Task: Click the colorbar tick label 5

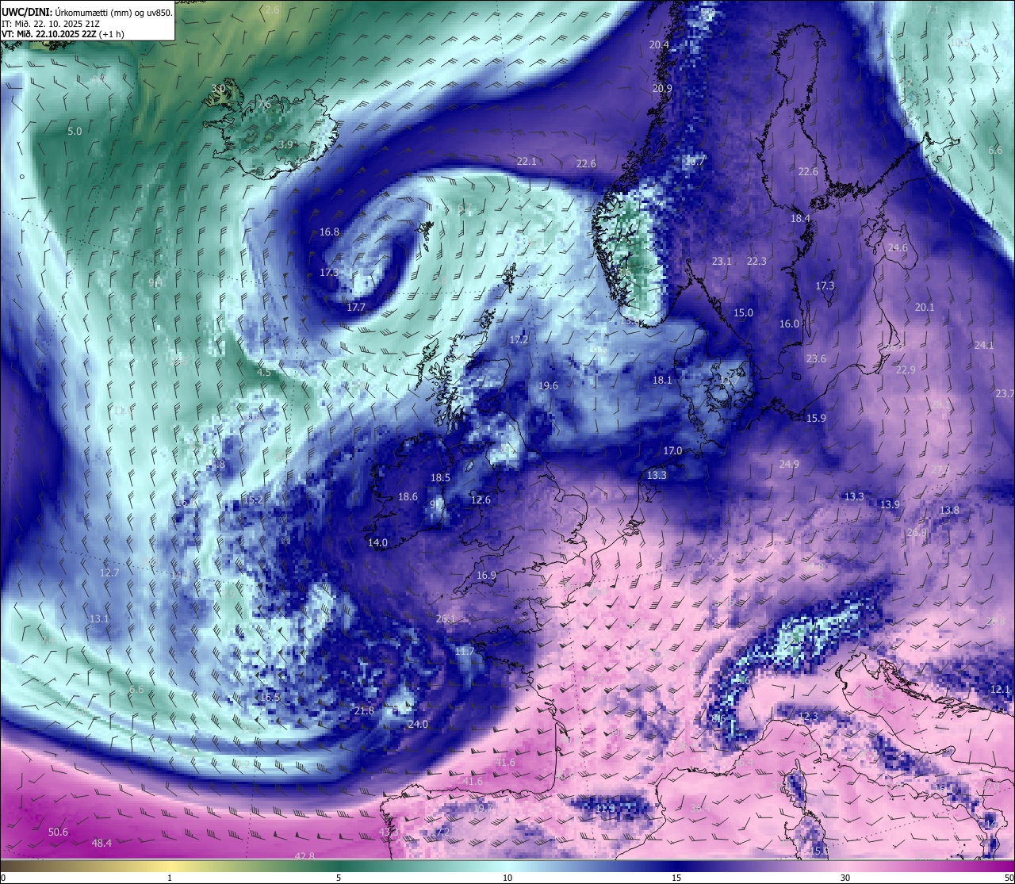Action: [339, 878]
